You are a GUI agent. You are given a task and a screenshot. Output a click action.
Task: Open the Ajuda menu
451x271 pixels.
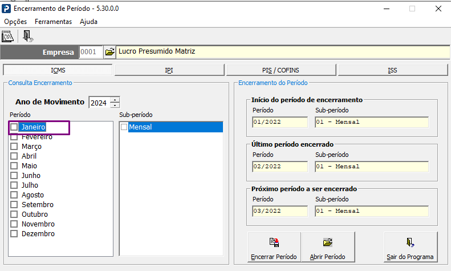click(88, 22)
